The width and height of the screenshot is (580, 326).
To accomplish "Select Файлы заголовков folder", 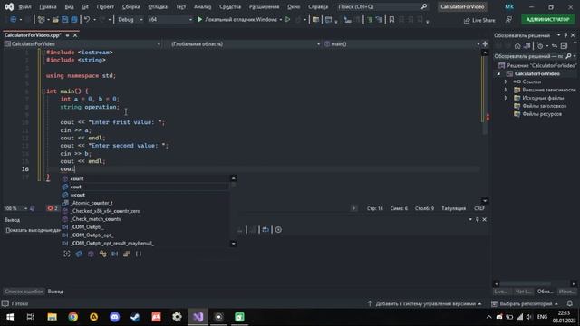I will pyautogui.click(x=544, y=106).
